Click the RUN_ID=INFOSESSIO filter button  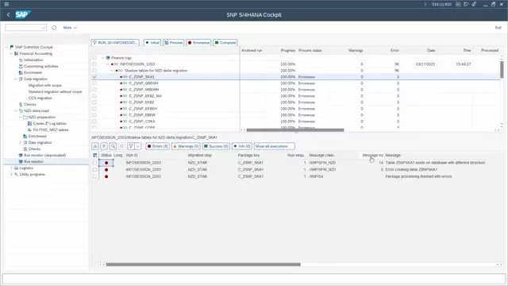115,42
